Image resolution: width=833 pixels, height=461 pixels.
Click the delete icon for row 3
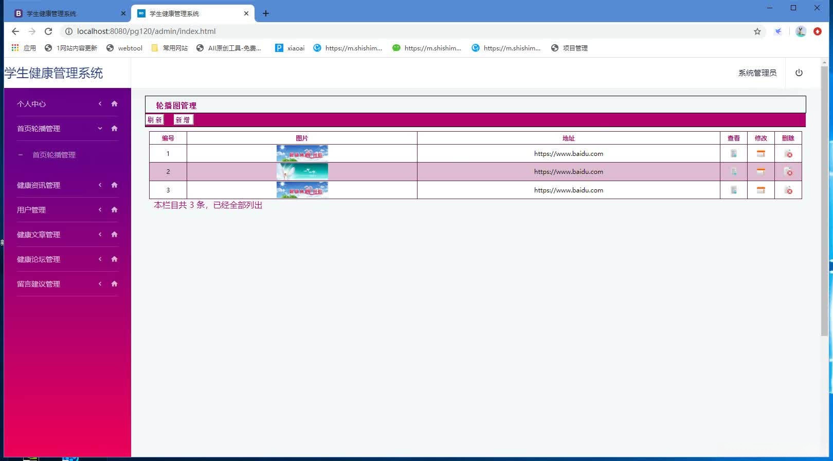click(788, 190)
